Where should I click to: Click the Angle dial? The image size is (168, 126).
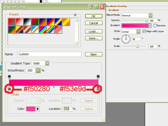(x=126, y=39)
